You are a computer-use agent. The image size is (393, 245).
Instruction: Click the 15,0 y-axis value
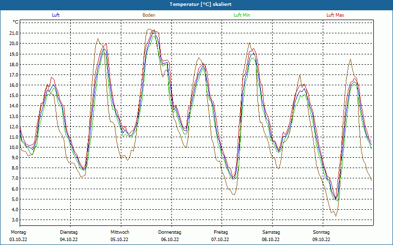14,96
